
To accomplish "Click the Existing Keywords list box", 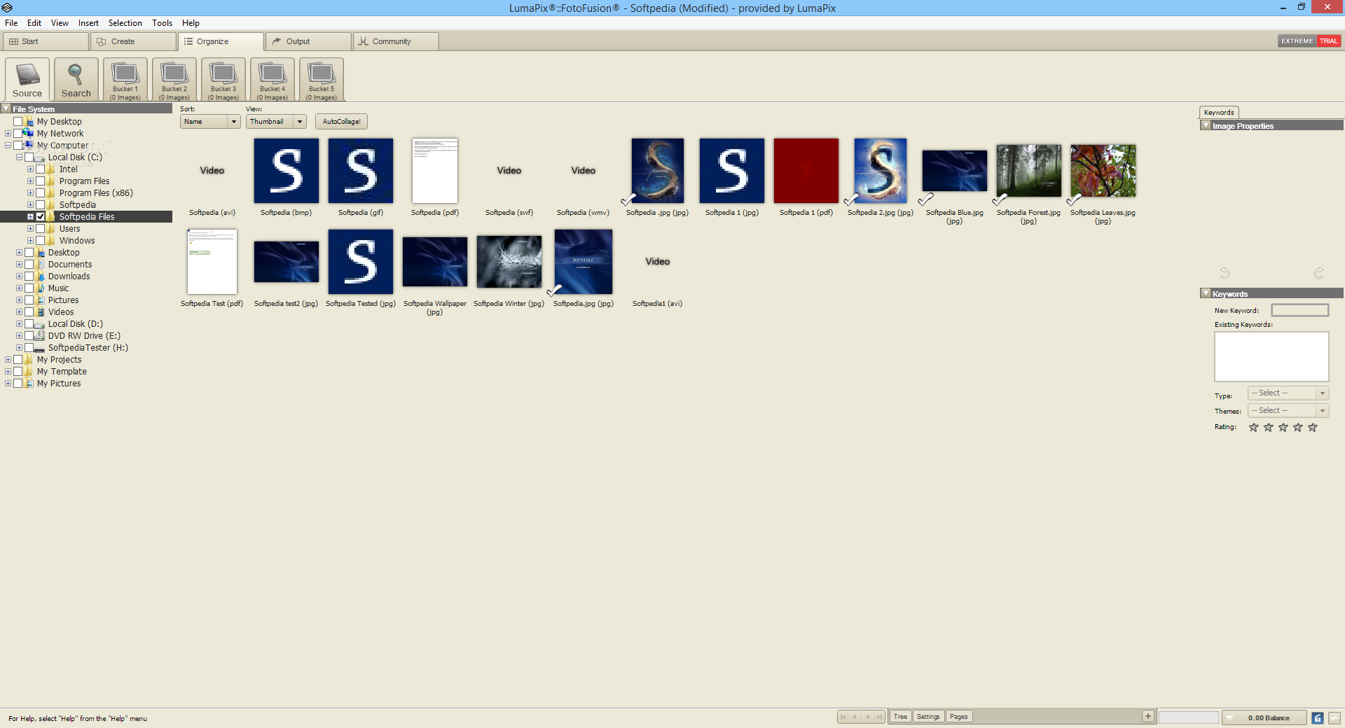I will pos(1271,357).
